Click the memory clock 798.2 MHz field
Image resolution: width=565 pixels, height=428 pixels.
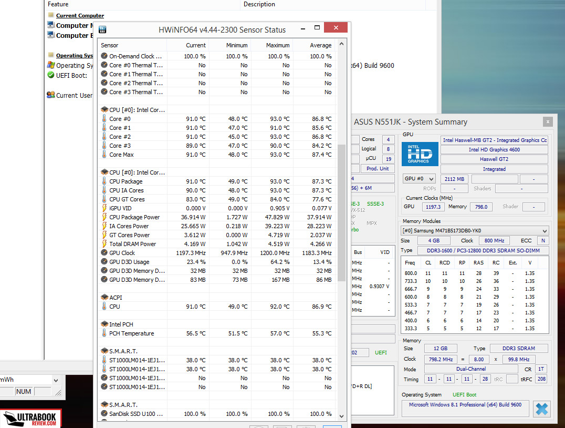click(441, 360)
